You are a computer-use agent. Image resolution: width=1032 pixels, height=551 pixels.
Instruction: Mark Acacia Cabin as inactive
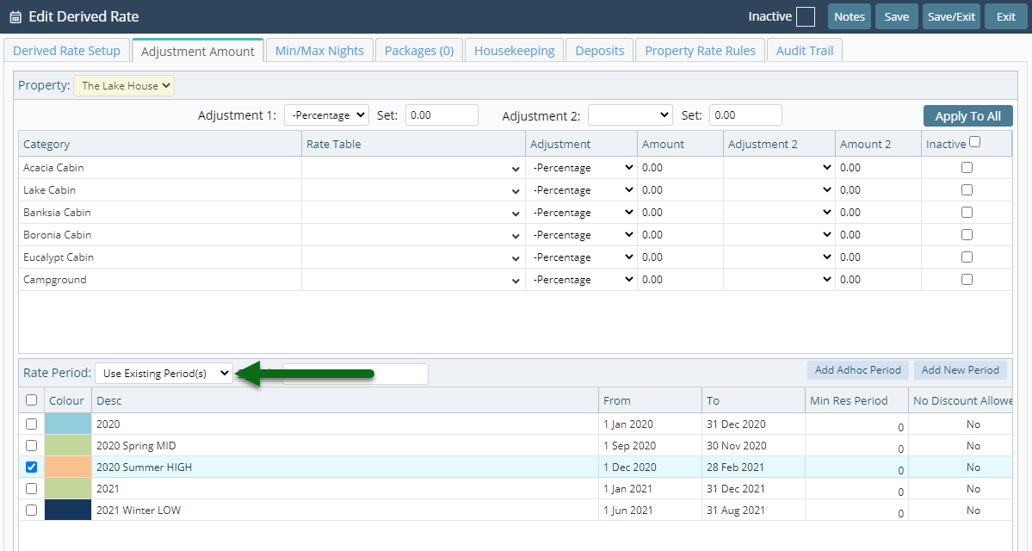tap(967, 168)
